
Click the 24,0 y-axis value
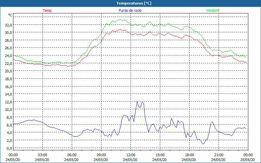coord(8,56)
